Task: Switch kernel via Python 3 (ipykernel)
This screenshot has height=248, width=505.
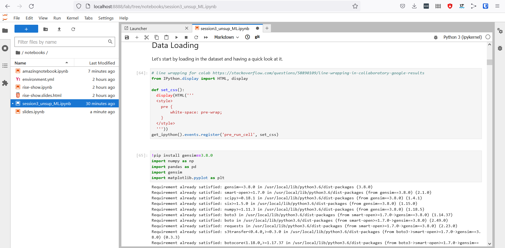Action: click(463, 37)
